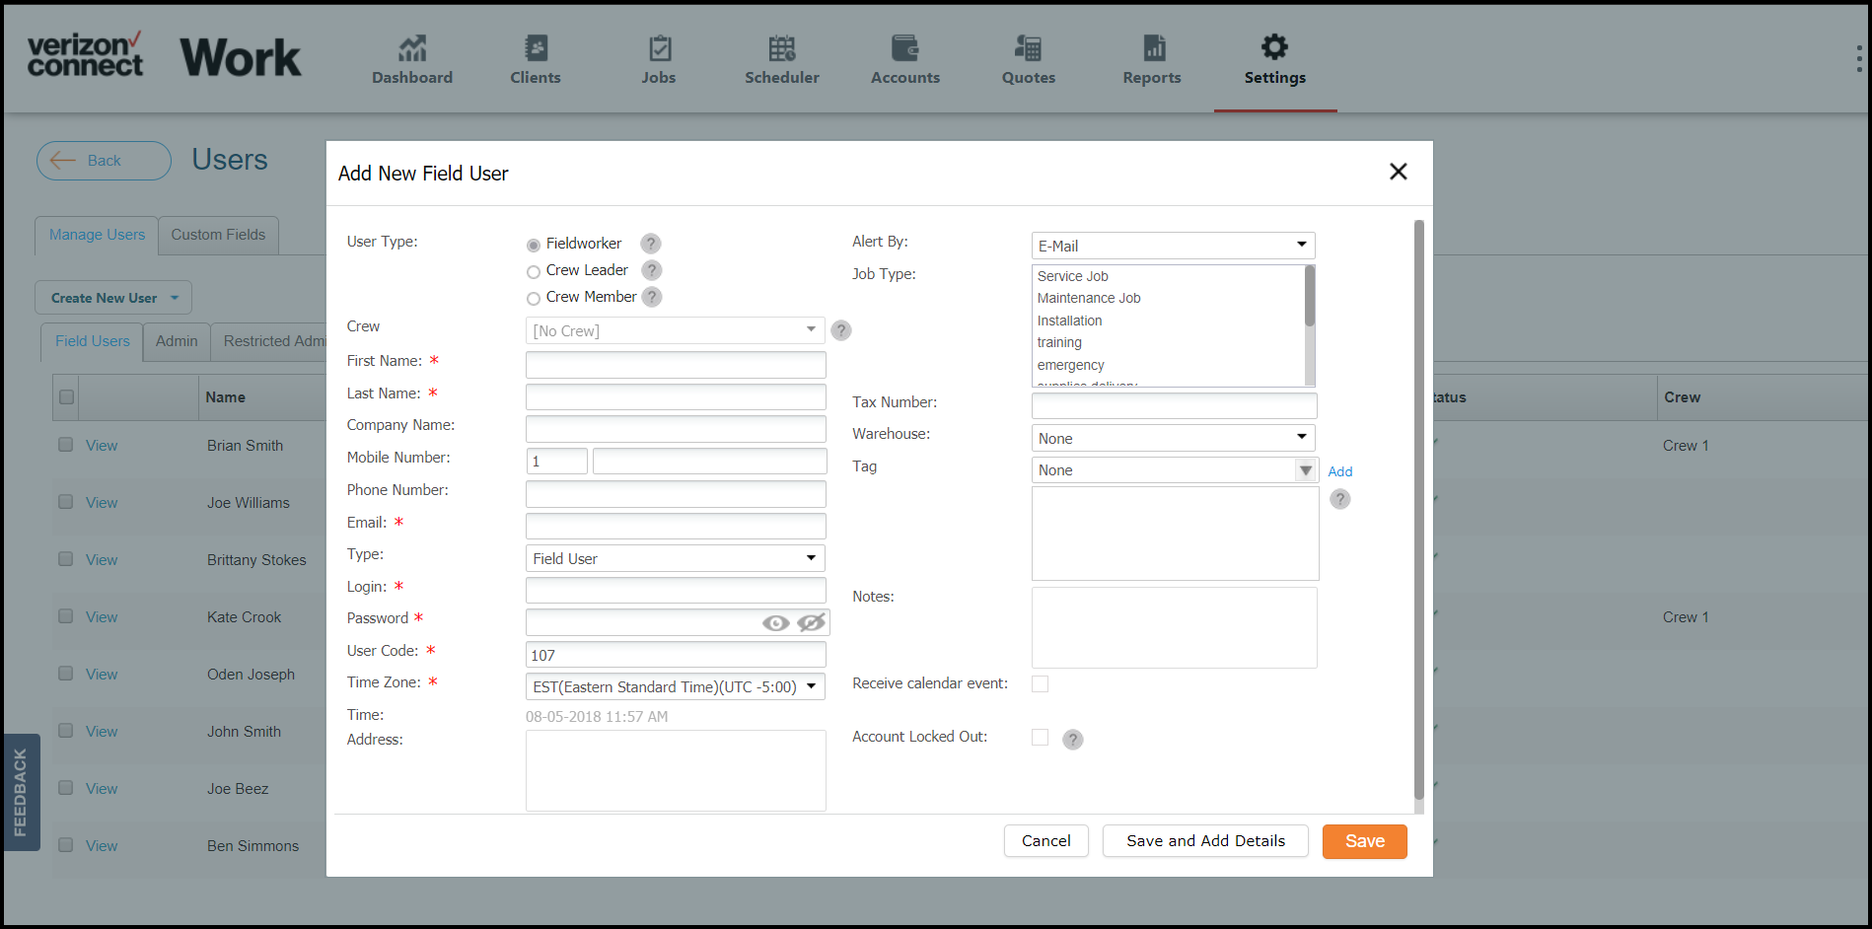This screenshot has width=1872, height=929.
Task: Click the First Name input field
Action: coord(676,365)
